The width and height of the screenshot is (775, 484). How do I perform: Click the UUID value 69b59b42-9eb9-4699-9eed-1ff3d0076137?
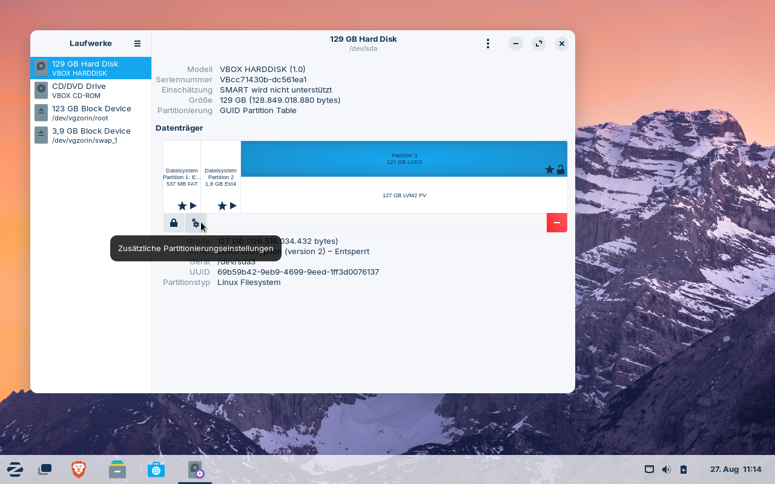click(x=298, y=272)
